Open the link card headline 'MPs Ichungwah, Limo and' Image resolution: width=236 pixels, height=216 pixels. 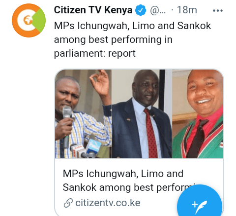(x=123, y=174)
